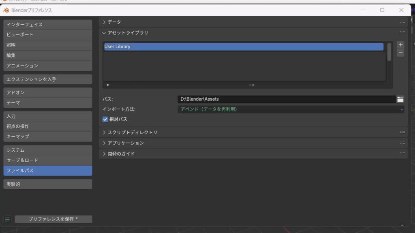This screenshot has height=233, width=415.
Task: Click プリファレンスを保存 button
Action: [53, 219]
